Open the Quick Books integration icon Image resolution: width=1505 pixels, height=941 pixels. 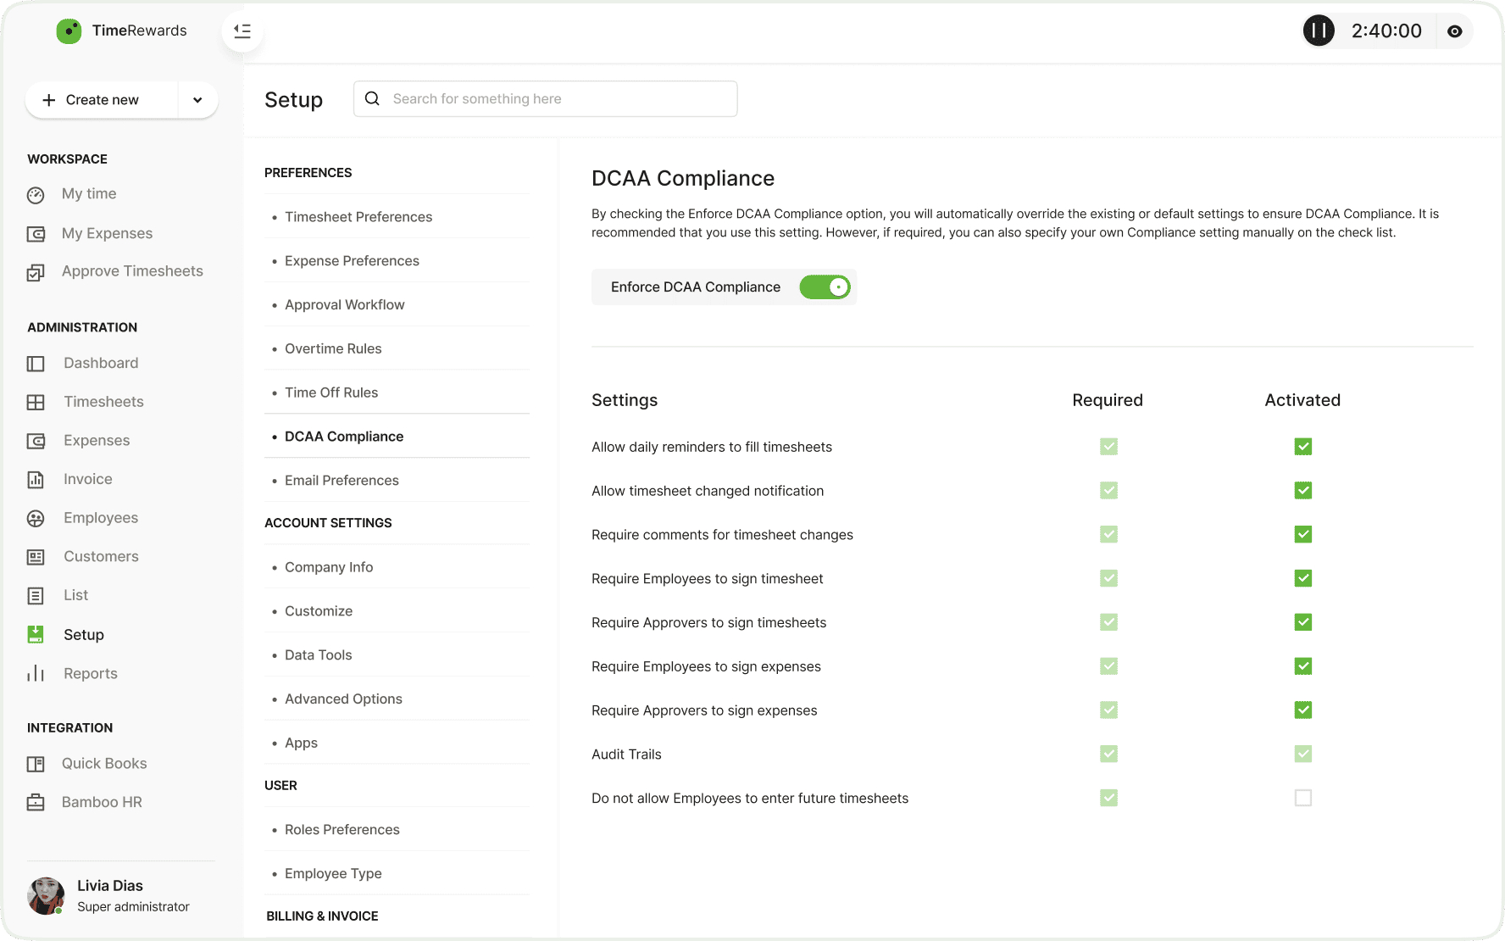click(x=36, y=764)
